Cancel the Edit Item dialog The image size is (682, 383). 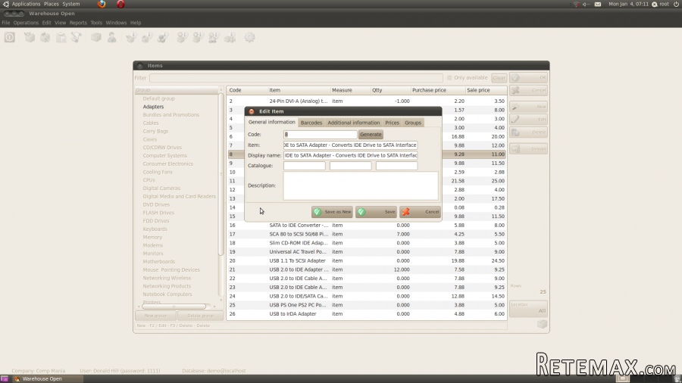[420, 212]
